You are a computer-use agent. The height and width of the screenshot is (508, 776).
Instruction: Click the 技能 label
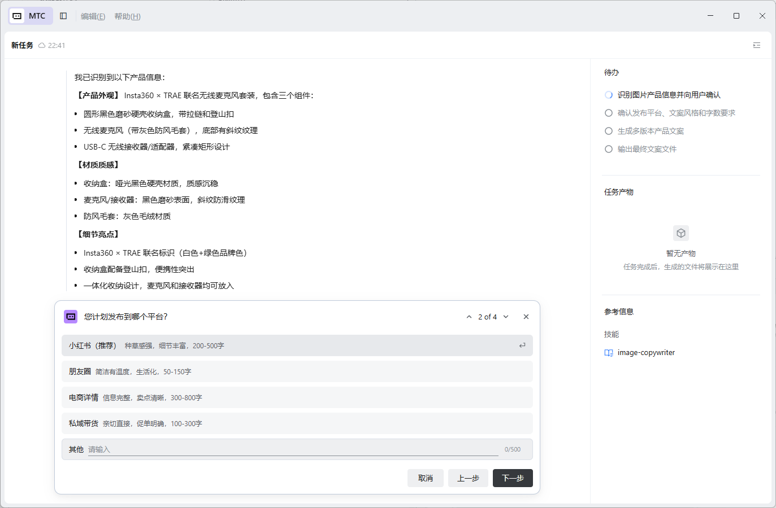coord(612,334)
